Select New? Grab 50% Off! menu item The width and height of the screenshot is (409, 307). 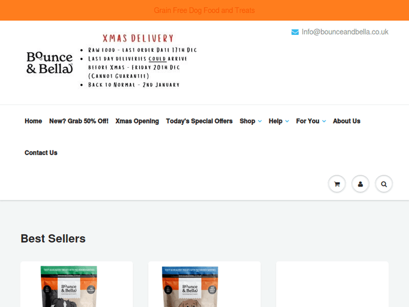click(x=79, y=121)
